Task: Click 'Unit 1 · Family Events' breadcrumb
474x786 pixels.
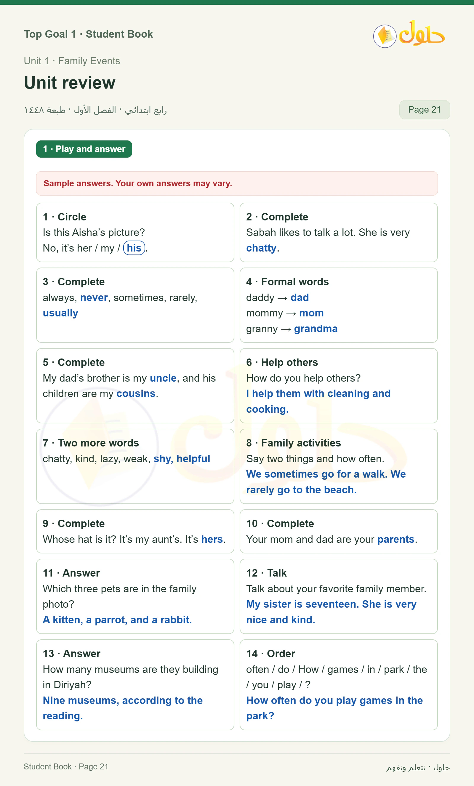Action: tap(72, 61)
